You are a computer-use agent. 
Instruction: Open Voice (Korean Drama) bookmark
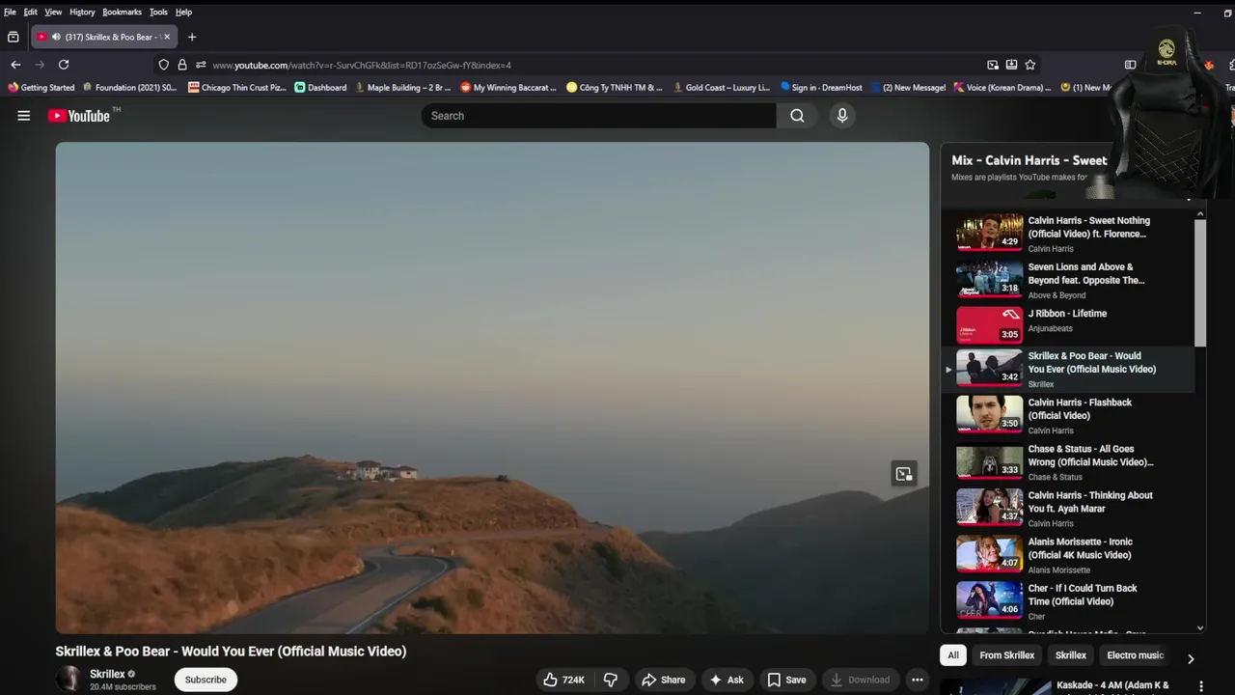click(1002, 87)
